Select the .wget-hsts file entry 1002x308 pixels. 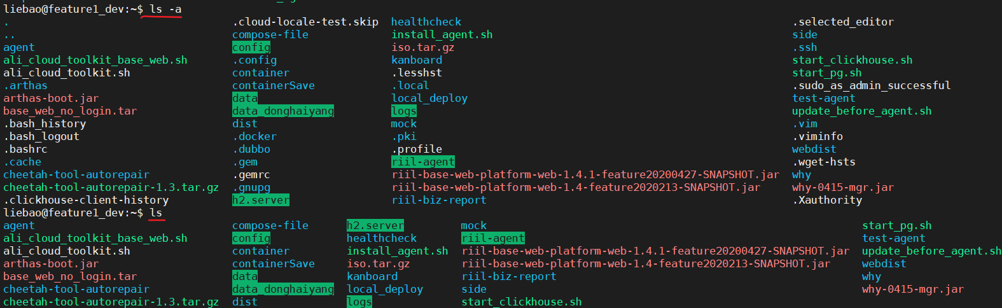click(x=824, y=162)
